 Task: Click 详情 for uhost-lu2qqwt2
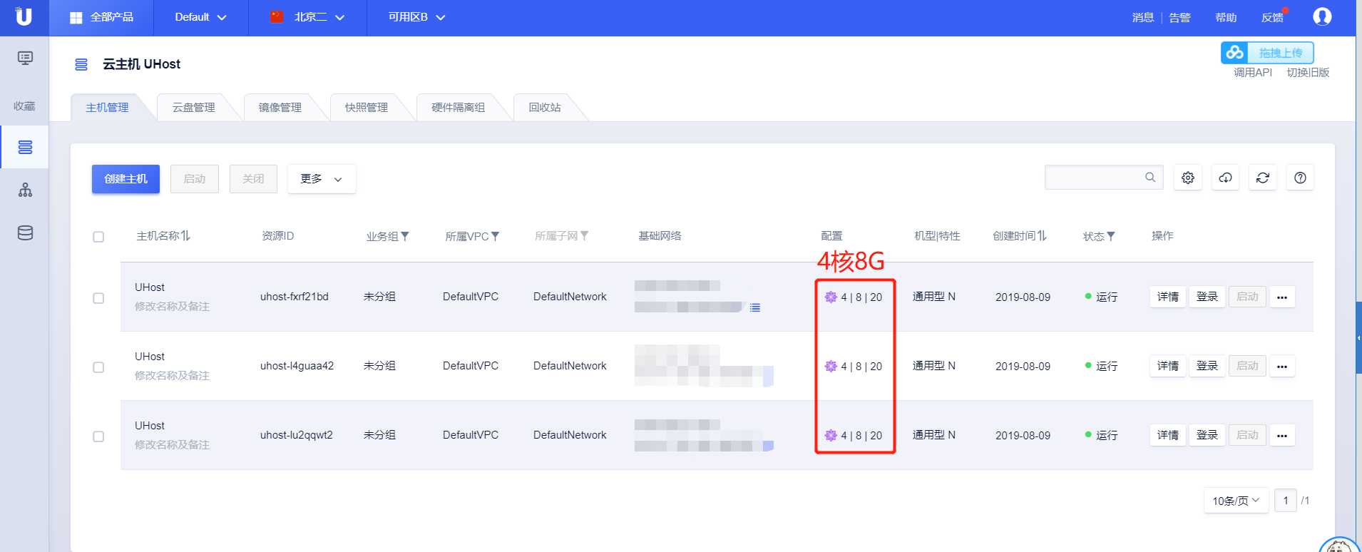click(x=1168, y=436)
